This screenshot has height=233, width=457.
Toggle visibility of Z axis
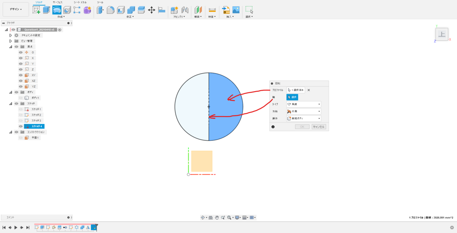click(x=21, y=69)
